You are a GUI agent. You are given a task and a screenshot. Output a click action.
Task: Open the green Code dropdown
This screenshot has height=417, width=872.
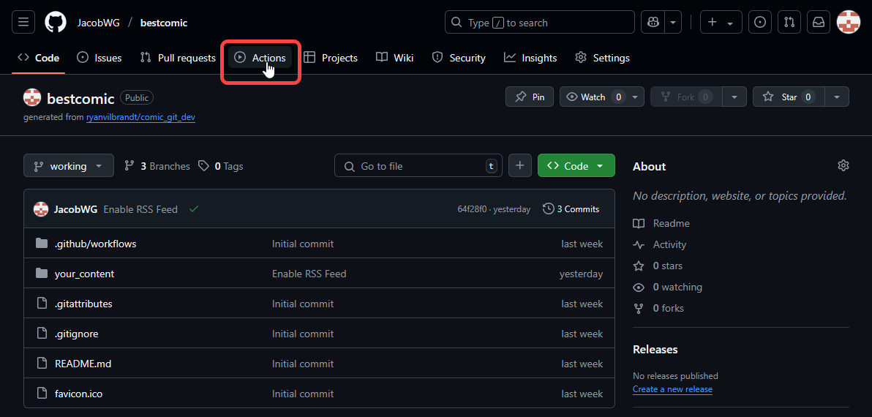point(576,166)
